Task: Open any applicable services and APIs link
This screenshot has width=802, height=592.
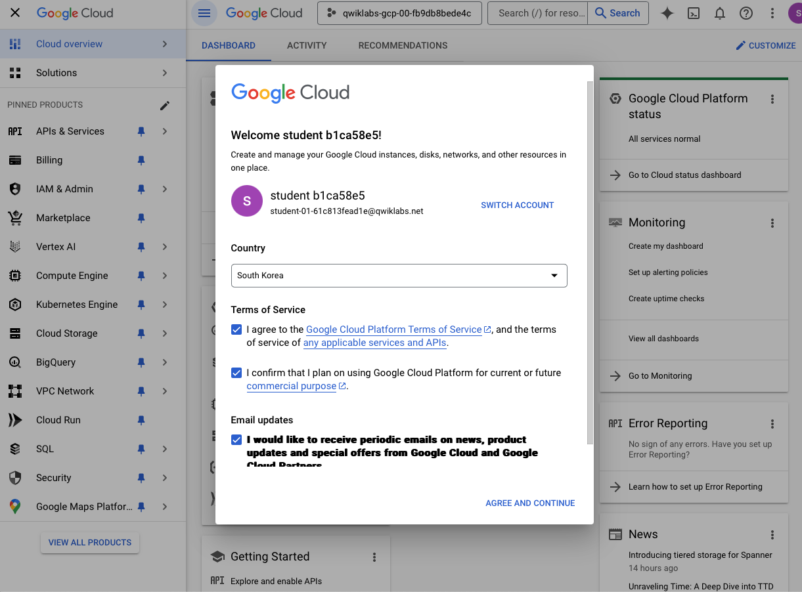Action: tap(375, 343)
